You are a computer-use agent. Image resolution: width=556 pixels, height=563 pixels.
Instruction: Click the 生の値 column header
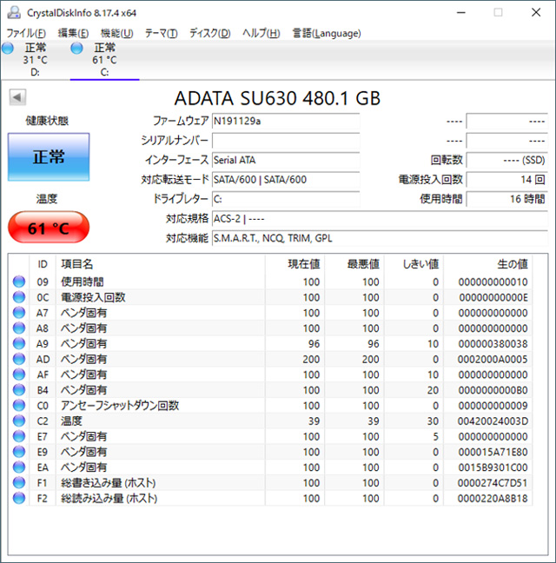tap(488, 264)
